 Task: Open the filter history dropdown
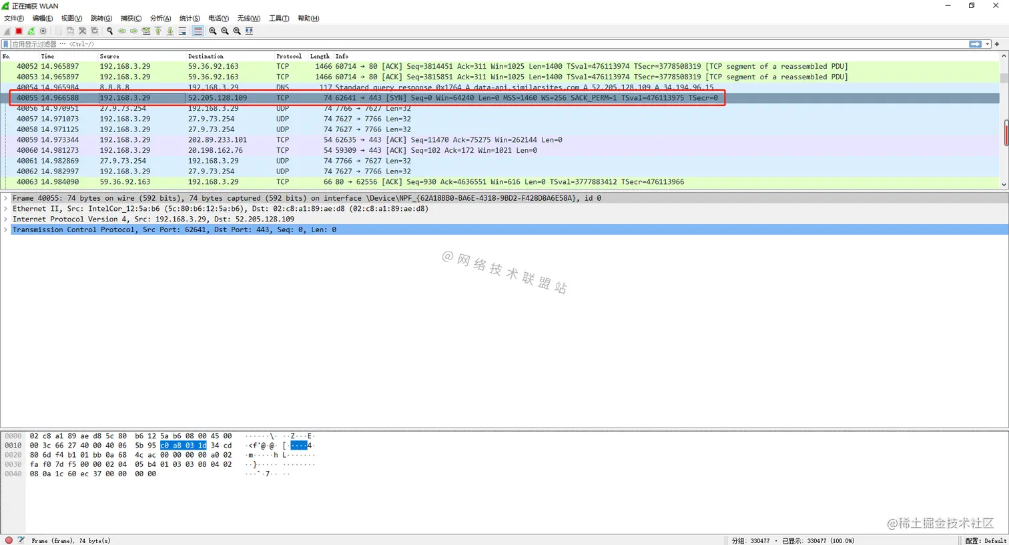(988, 44)
